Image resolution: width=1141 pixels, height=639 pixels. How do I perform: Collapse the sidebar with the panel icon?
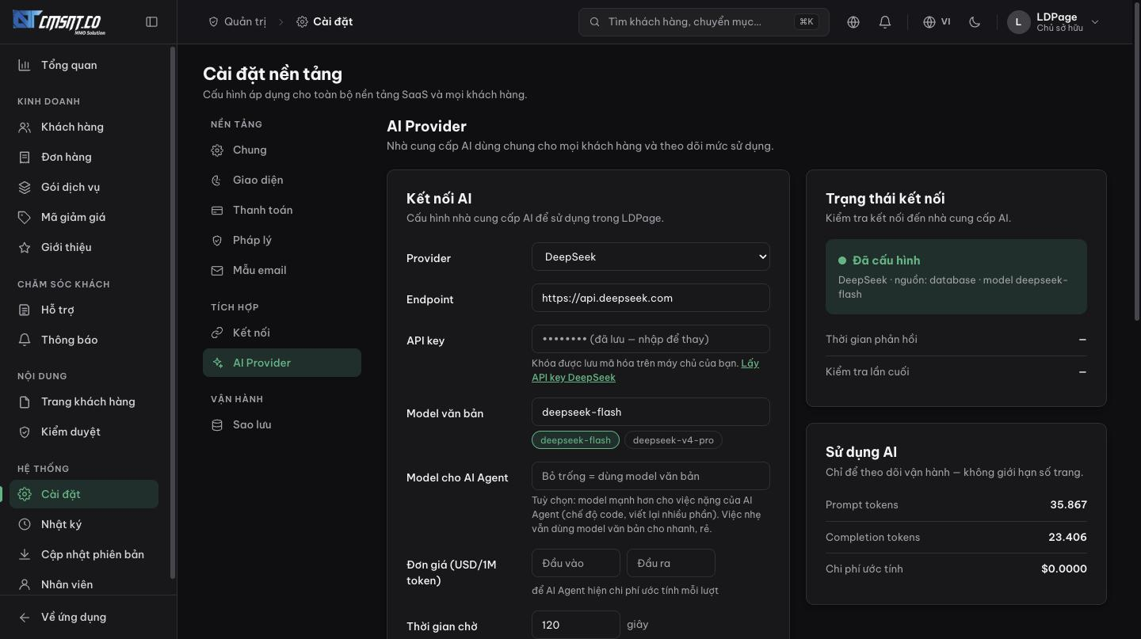click(152, 22)
